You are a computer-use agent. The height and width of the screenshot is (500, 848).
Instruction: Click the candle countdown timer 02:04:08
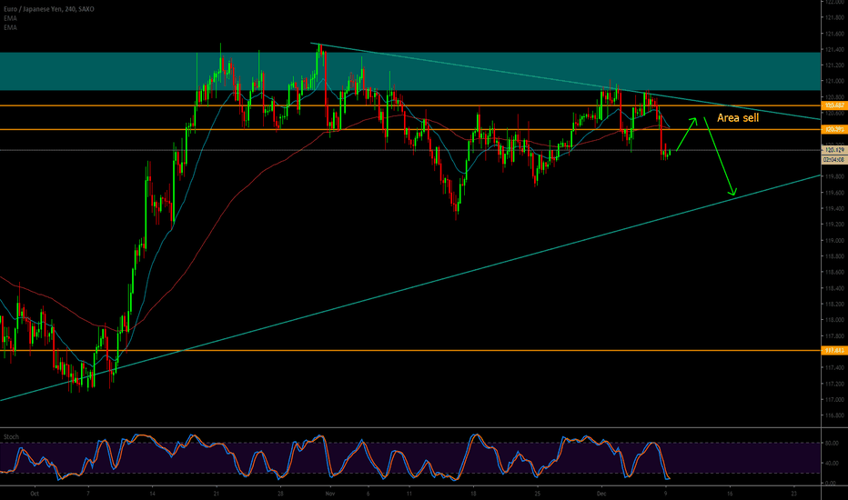click(x=833, y=159)
